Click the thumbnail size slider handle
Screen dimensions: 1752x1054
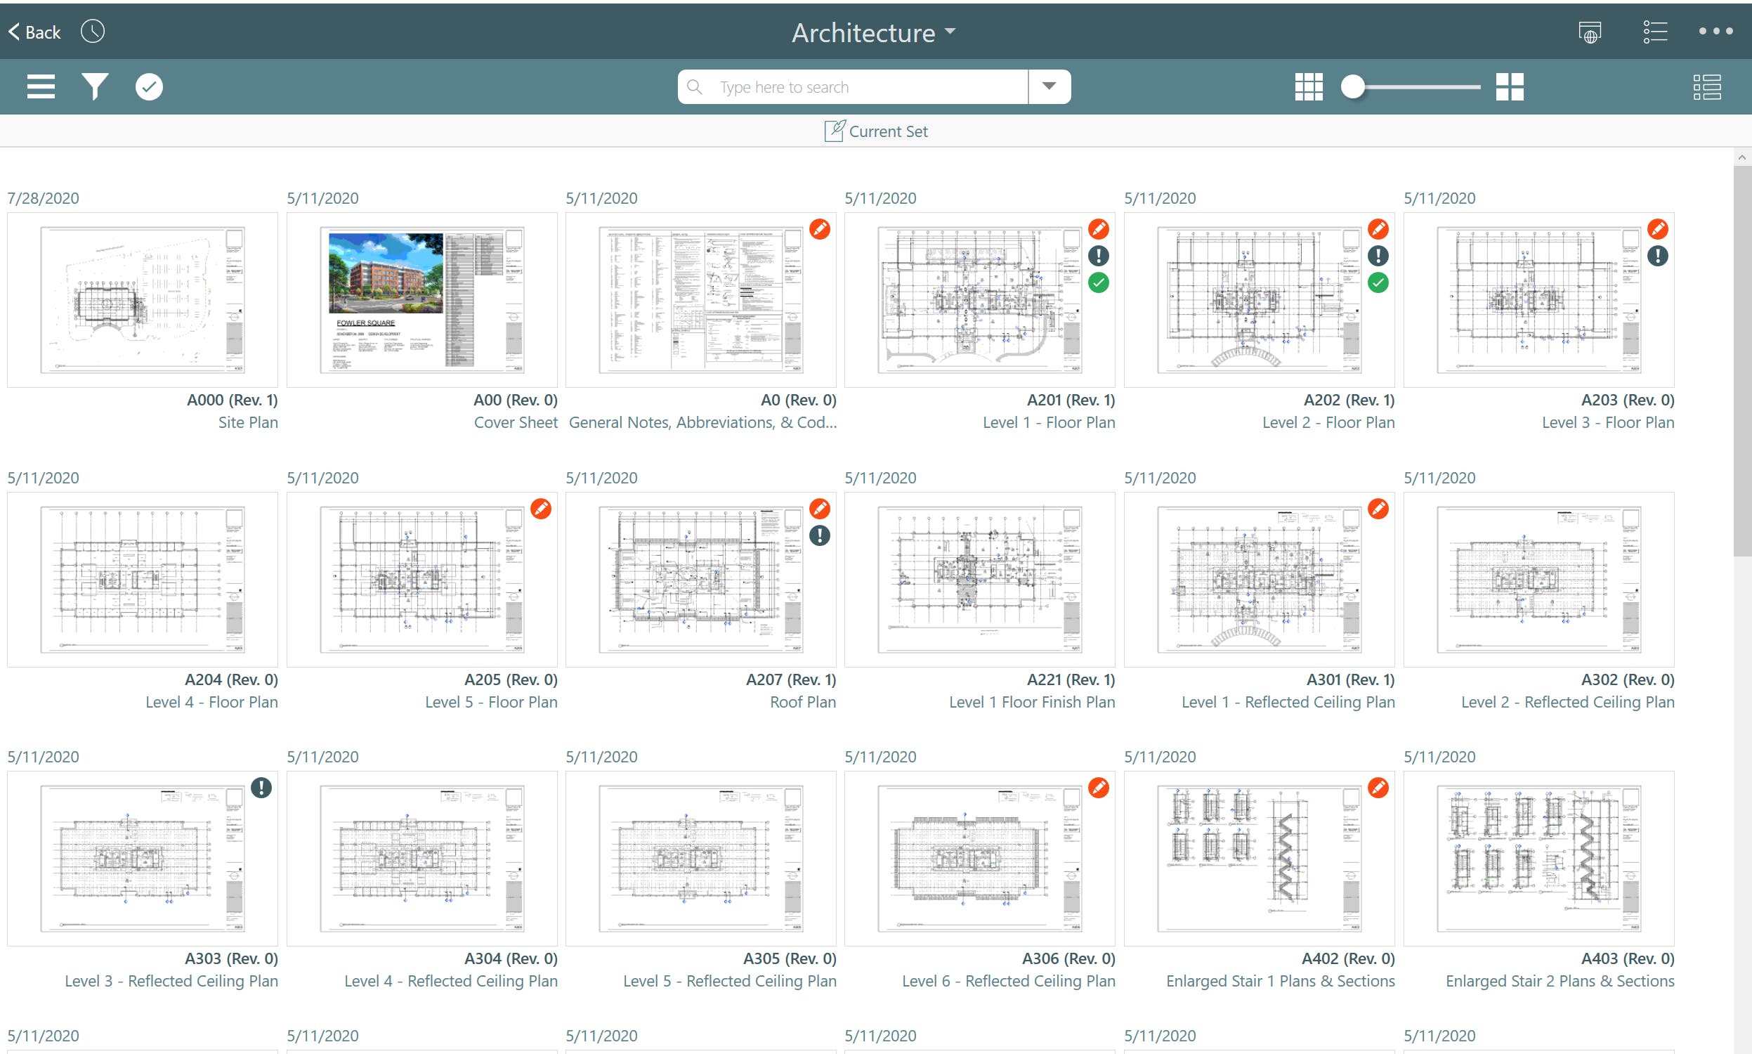(1352, 86)
